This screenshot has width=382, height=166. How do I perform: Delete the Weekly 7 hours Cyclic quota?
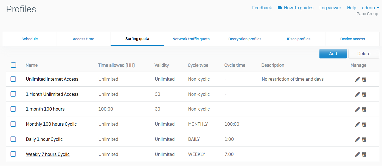pos(364,154)
